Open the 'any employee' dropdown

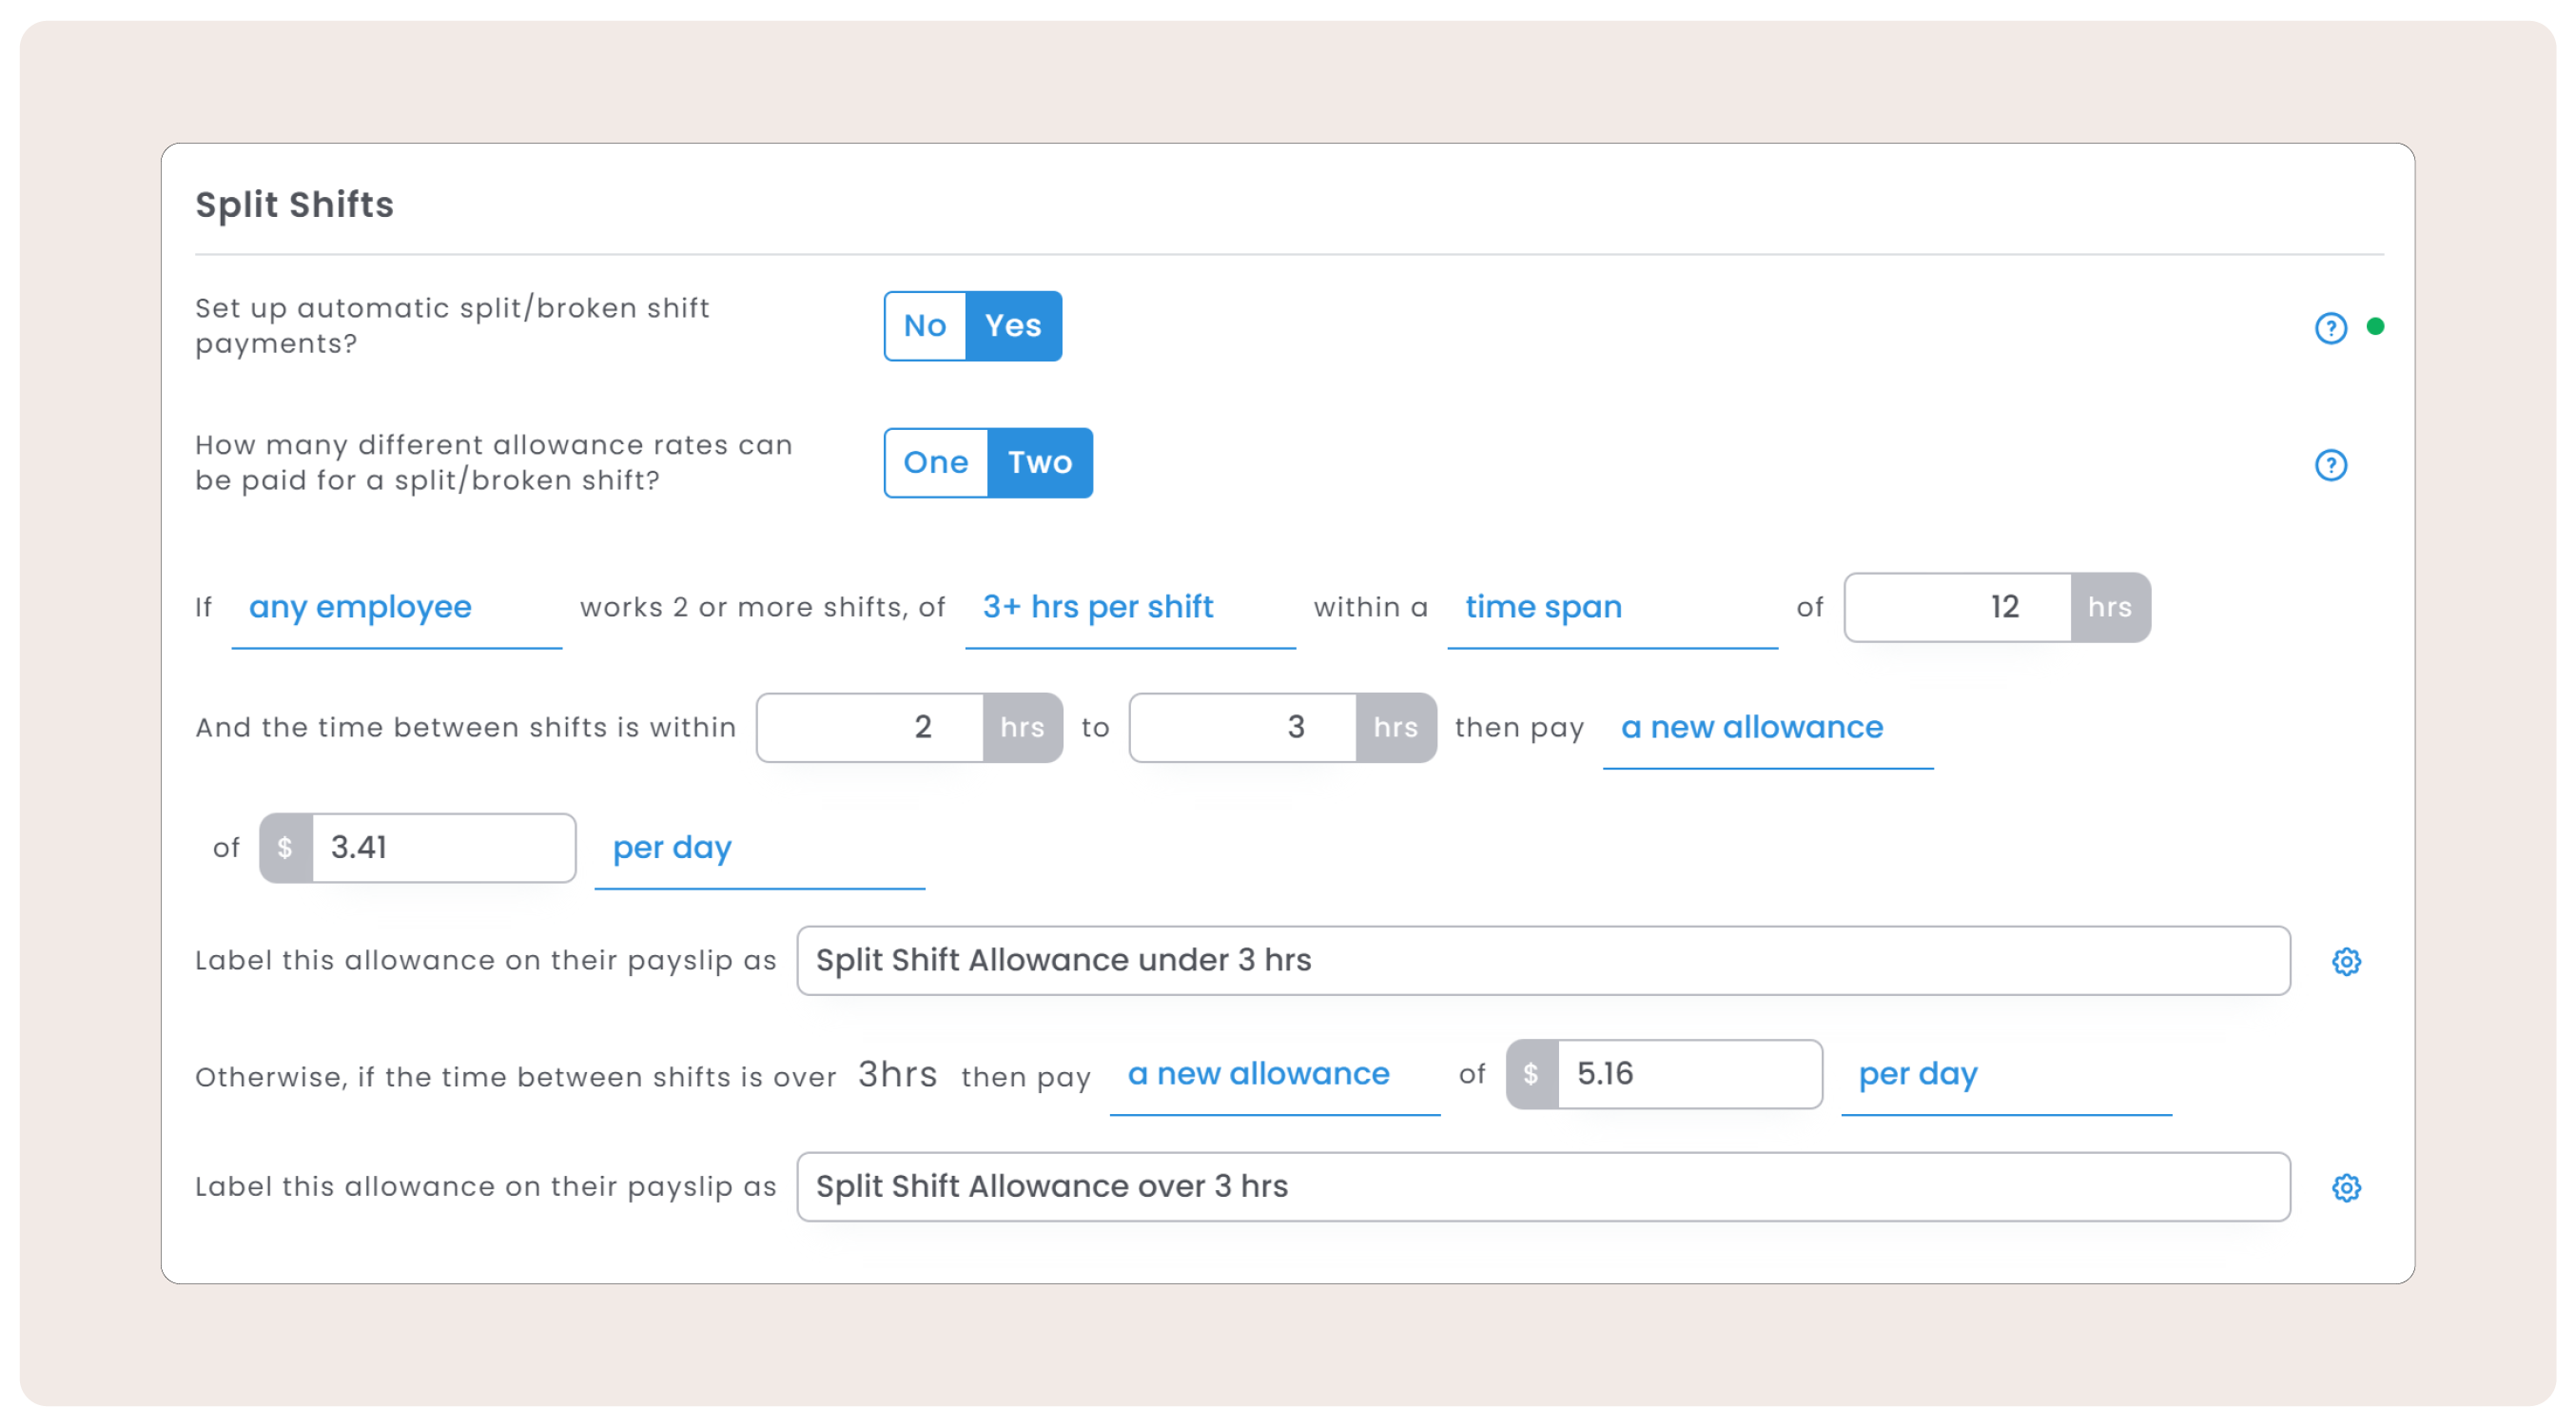coord(396,608)
